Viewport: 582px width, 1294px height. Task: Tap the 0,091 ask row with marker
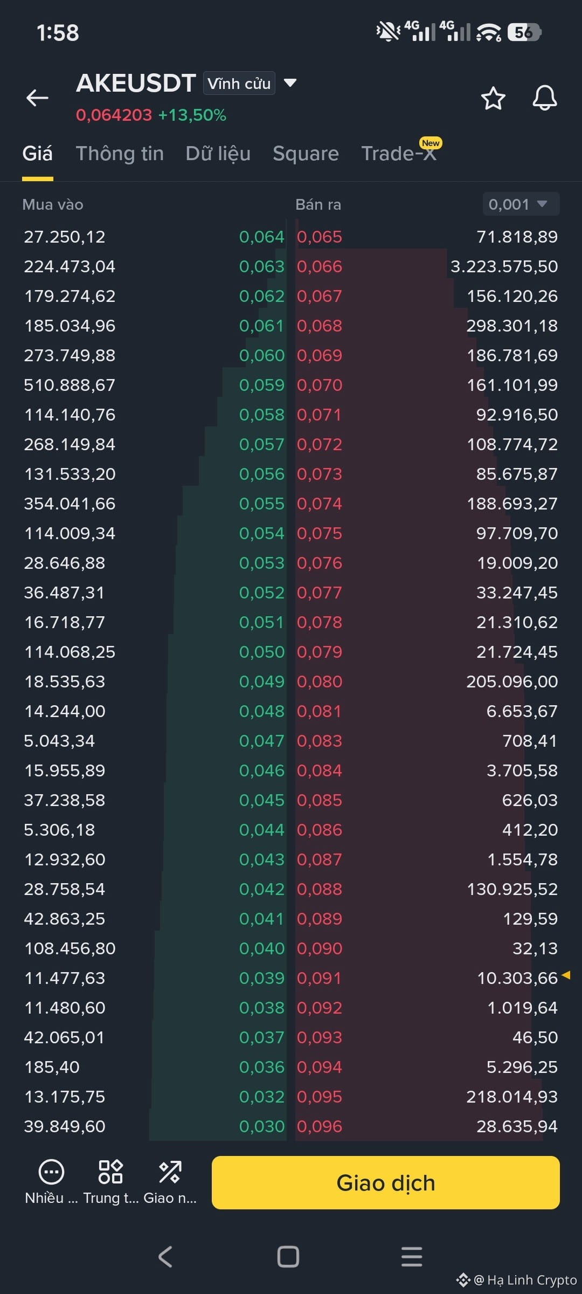pyautogui.click(x=427, y=978)
